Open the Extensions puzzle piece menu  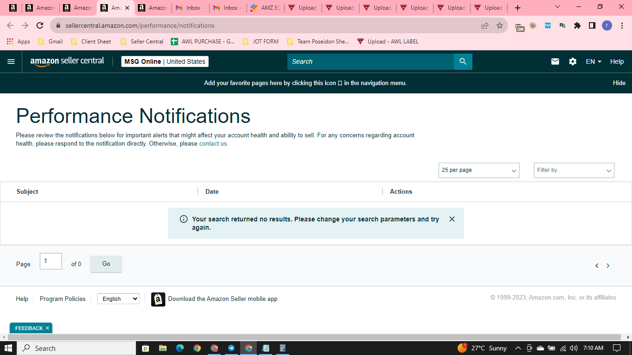click(x=577, y=25)
